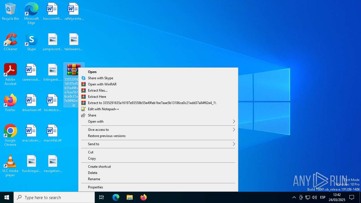
Task: Open the network status tray icon
Action: coord(308,197)
